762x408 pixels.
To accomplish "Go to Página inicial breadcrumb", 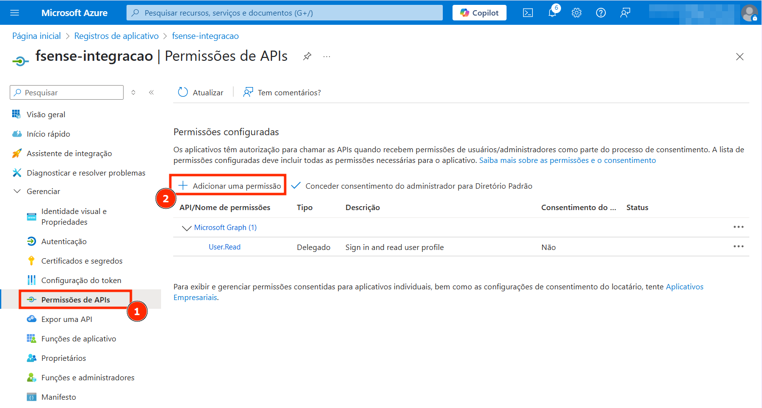I will pyautogui.click(x=36, y=36).
